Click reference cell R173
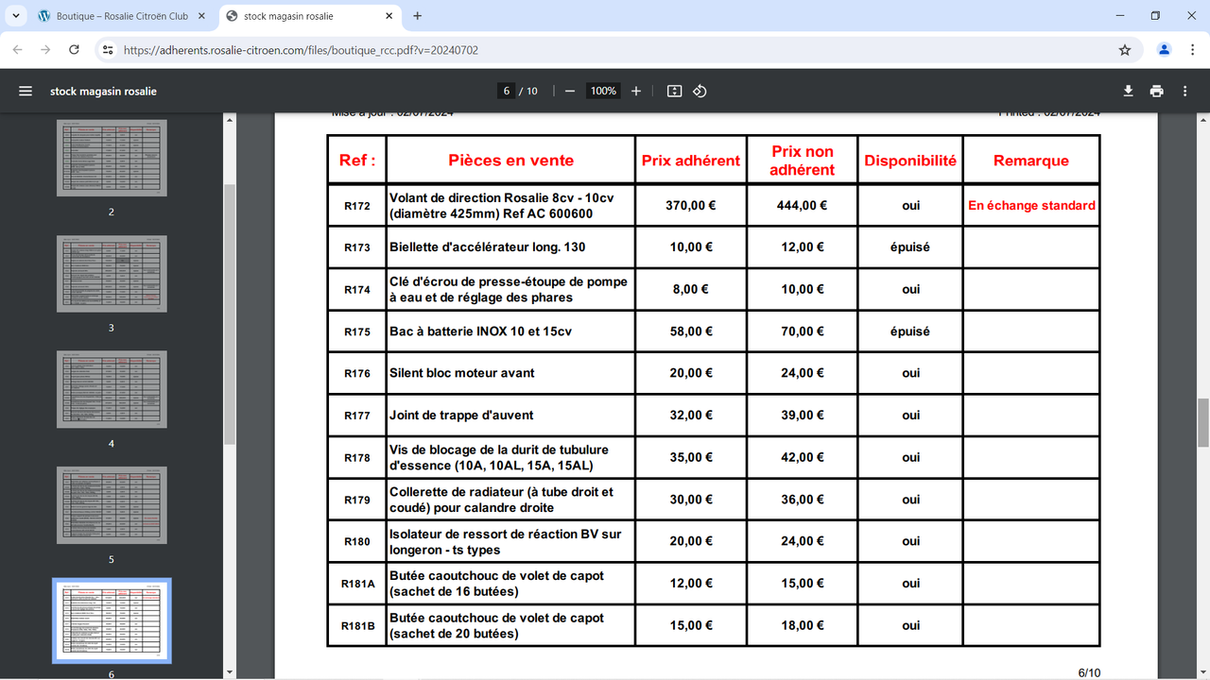Viewport: 1210px width, 680px height. [357, 247]
